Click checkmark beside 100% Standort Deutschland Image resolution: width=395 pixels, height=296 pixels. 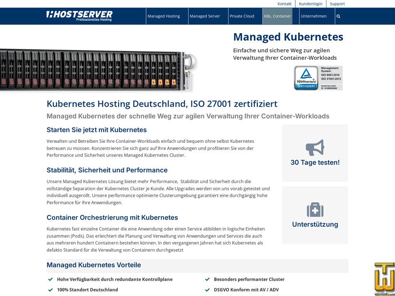50,290
